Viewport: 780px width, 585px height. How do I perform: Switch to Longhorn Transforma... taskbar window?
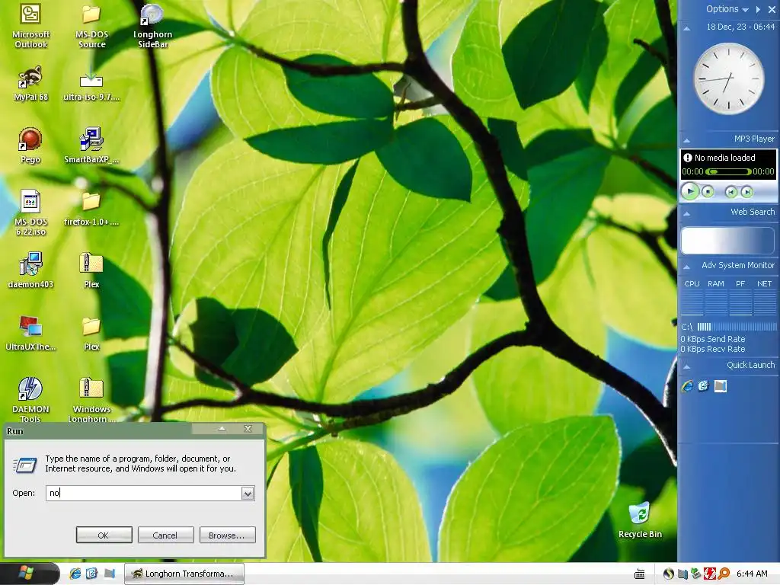coord(184,574)
